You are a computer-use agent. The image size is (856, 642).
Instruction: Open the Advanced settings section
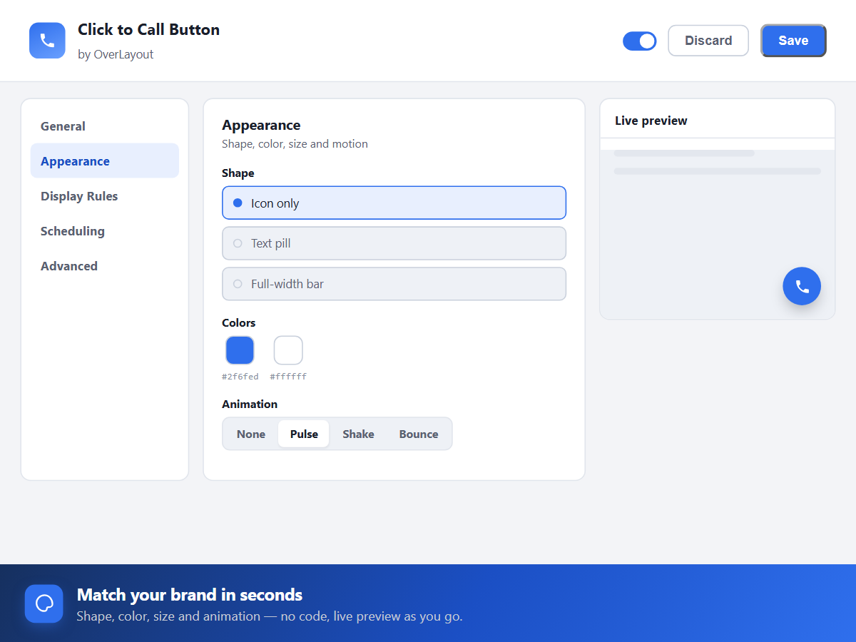tap(105, 266)
